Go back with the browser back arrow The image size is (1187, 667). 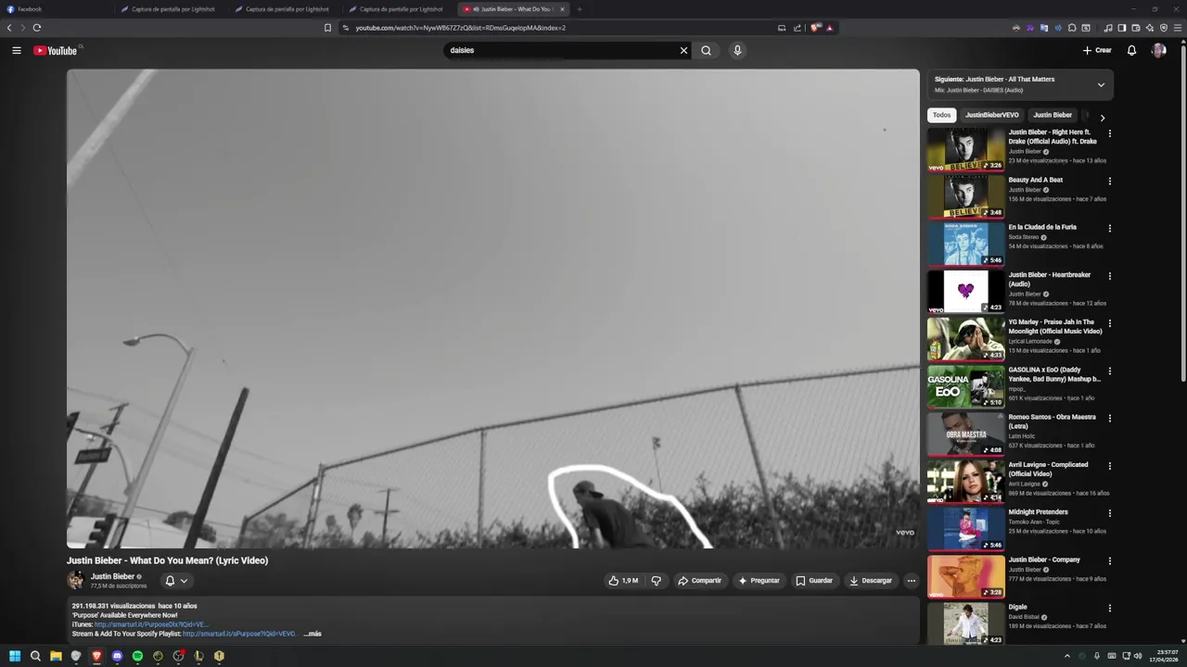tap(9, 28)
